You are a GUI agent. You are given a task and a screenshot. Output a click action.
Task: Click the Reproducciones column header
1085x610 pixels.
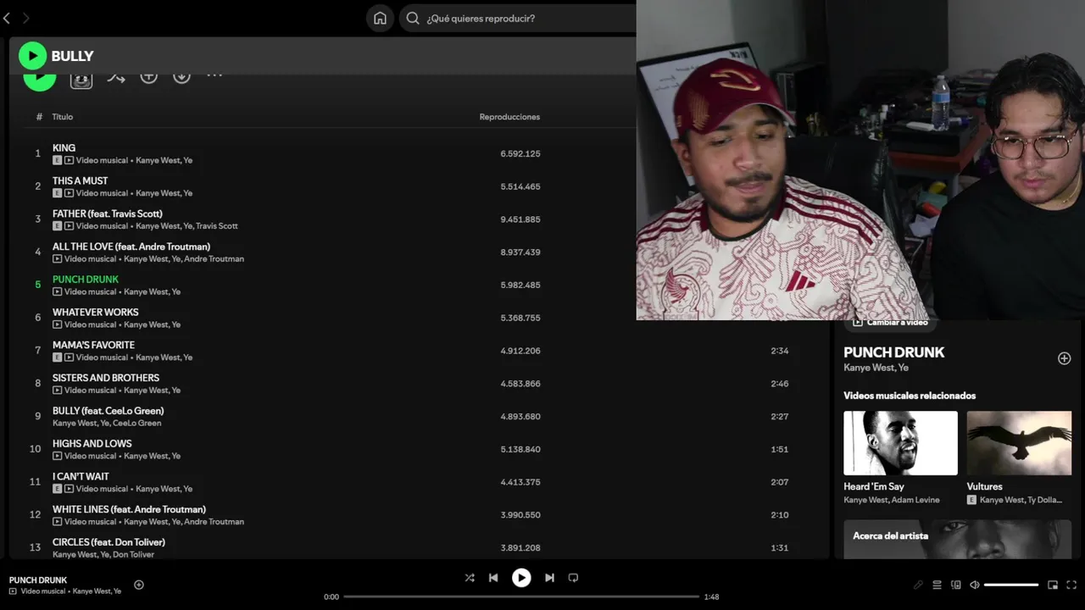coord(509,117)
